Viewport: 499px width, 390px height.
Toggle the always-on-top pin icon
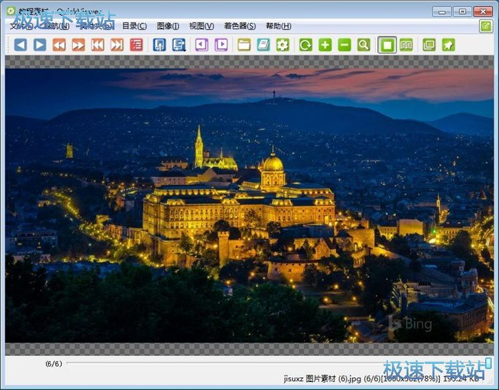coord(448,45)
